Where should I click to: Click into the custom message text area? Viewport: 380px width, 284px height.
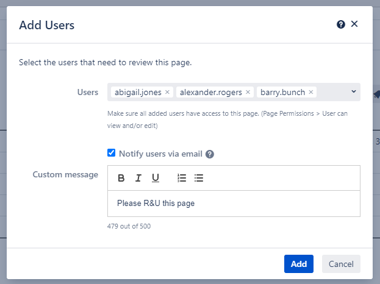234,204
